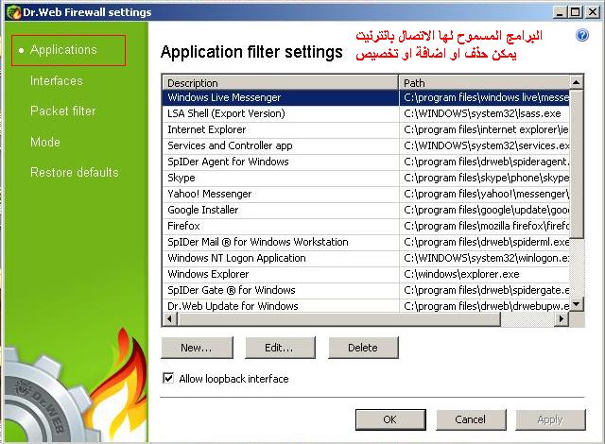Screen dimensions: 605x444
Task: Click vertical scrollbar down arrow
Action: (x=576, y=304)
